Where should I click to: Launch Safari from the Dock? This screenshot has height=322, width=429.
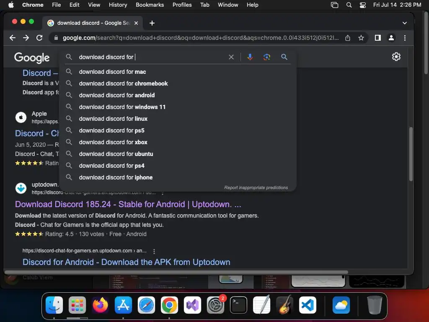pyautogui.click(x=146, y=305)
